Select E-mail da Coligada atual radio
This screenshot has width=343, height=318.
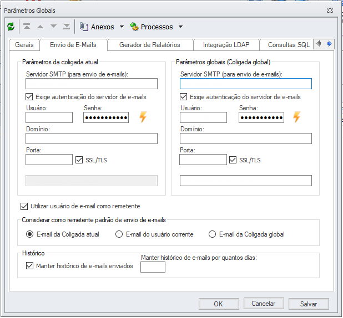[x=29, y=234]
